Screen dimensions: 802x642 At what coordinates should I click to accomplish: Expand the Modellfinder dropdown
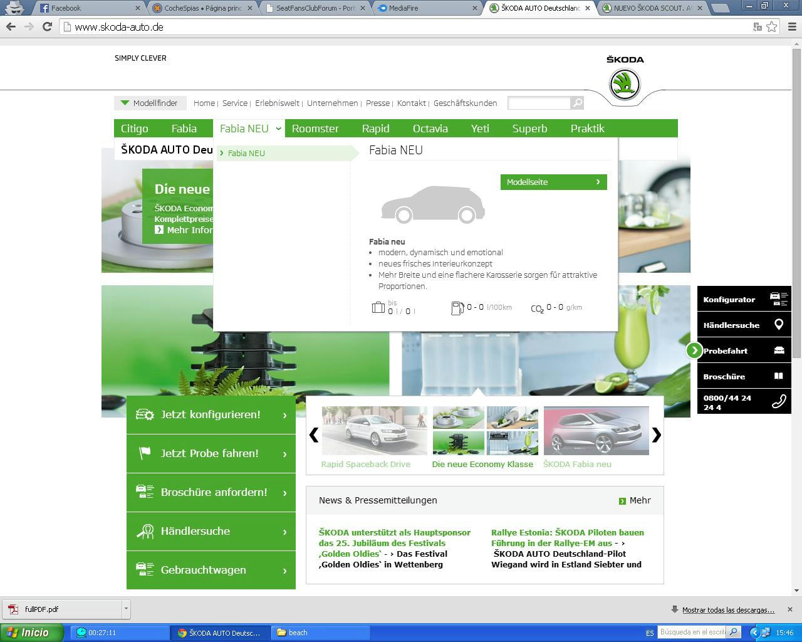(x=149, y=103)
